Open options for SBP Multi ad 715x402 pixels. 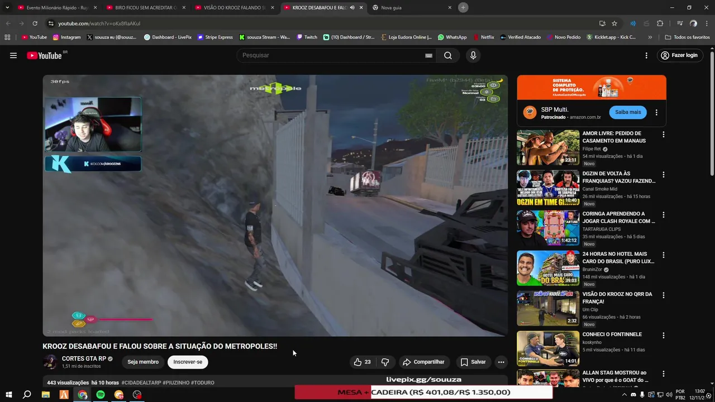tap(656, 112)
